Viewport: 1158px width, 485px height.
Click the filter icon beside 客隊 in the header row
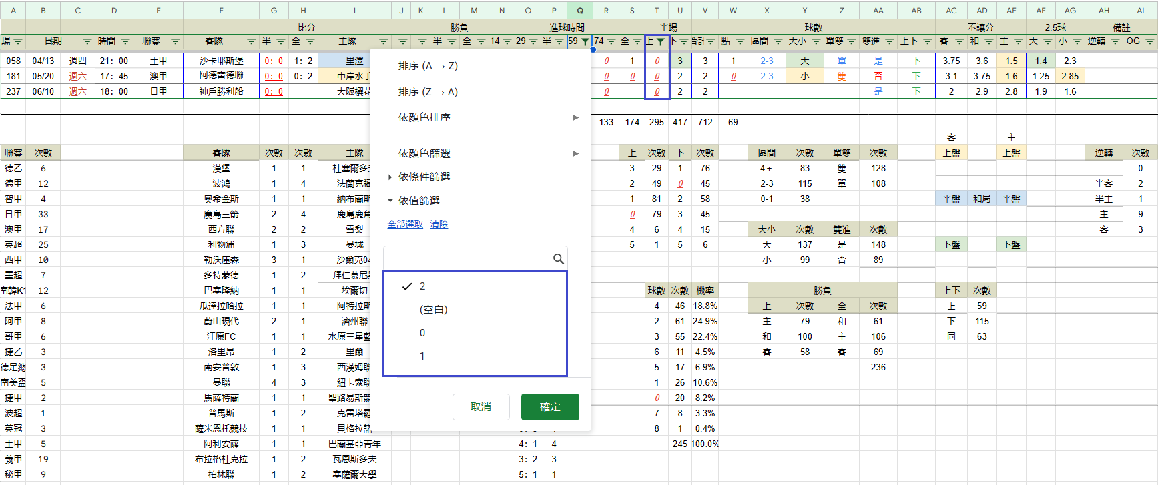[251, 41]
